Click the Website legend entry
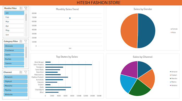182x101 pixels. [x=173, y=85]
